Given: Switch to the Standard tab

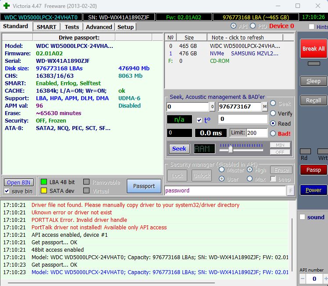Looking at the screenshot, I should (15, 26).
